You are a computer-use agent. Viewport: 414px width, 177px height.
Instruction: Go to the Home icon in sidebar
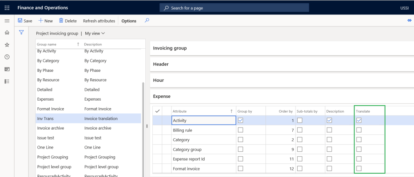click(7, 33)
